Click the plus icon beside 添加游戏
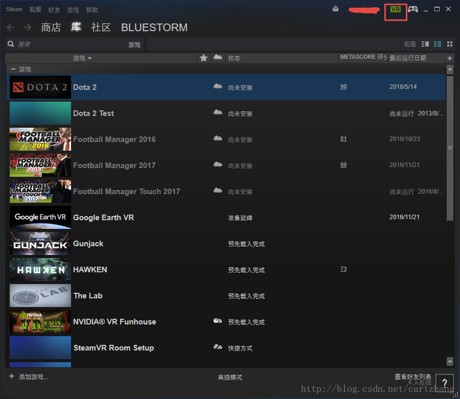 [12, 376]
